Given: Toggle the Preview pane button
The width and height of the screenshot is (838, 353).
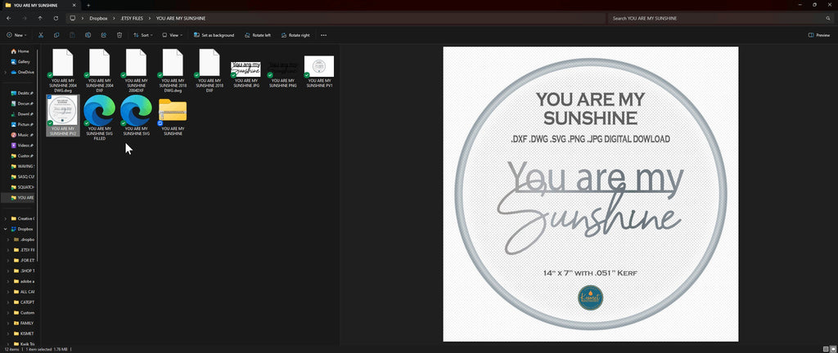Looking at the screenshot, I should tap(819, 35).
